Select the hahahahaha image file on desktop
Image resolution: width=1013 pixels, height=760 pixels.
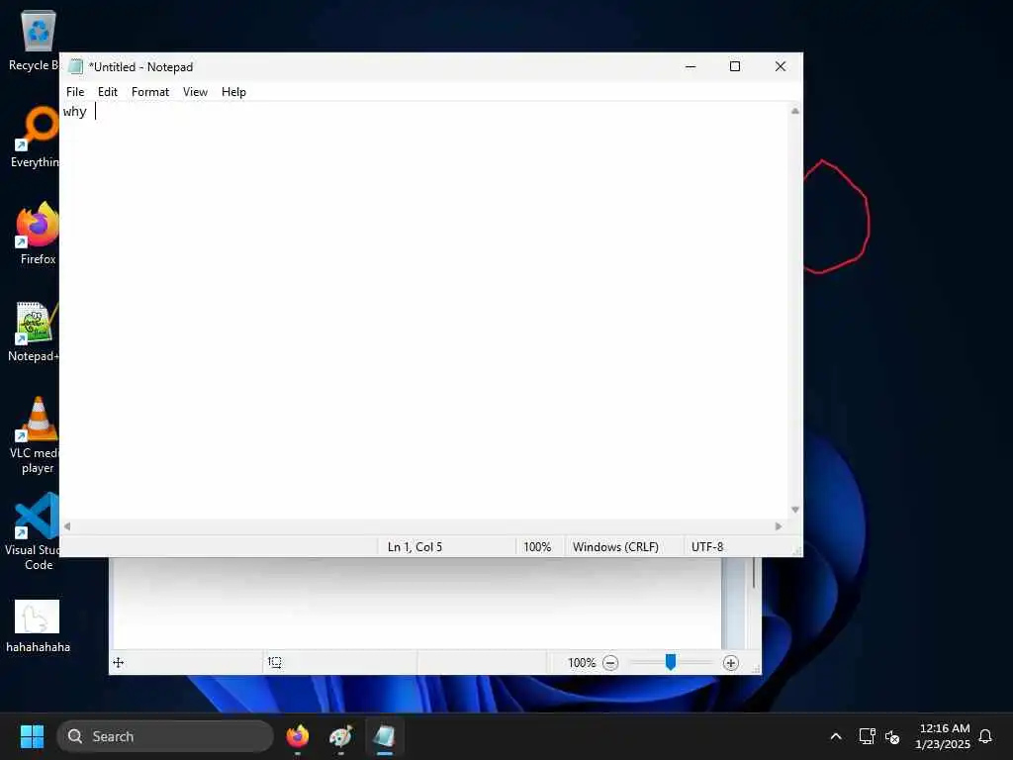pos(38,626)
